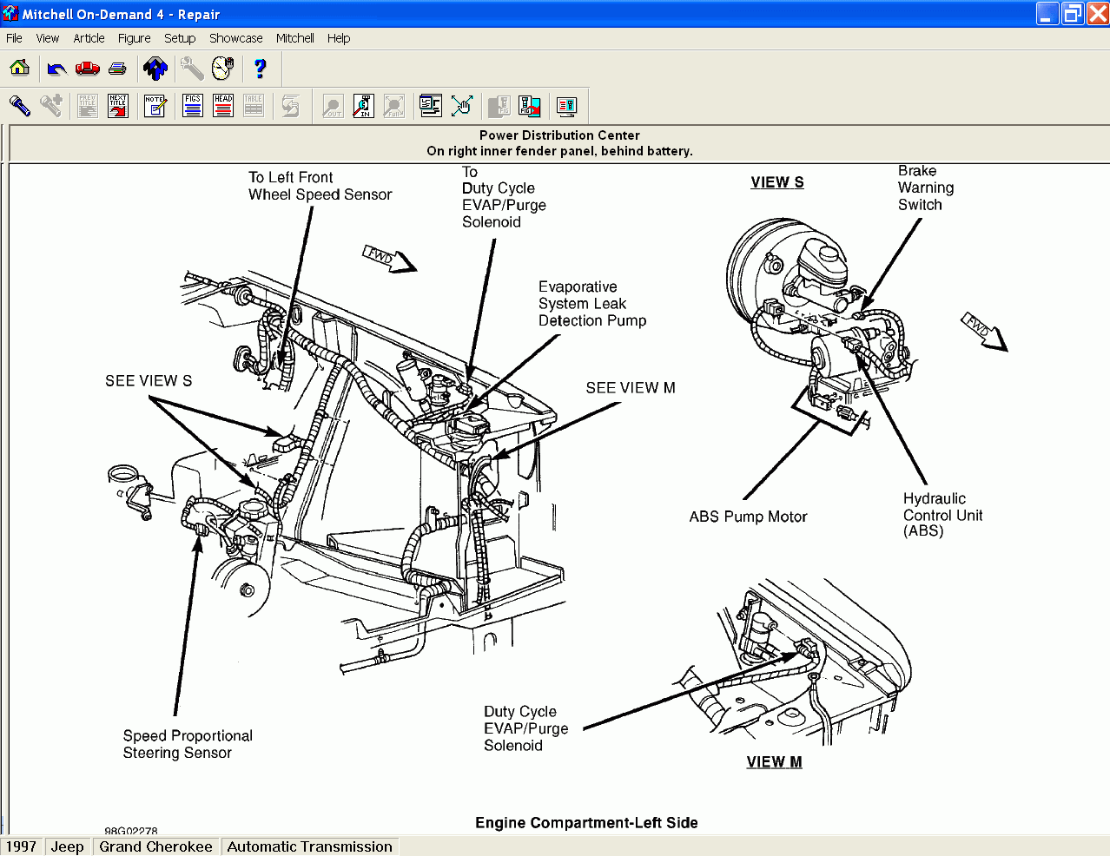This screenshot has width=1110, height=856.
Task: Open the blue question mark help icon
Action: 260,68
